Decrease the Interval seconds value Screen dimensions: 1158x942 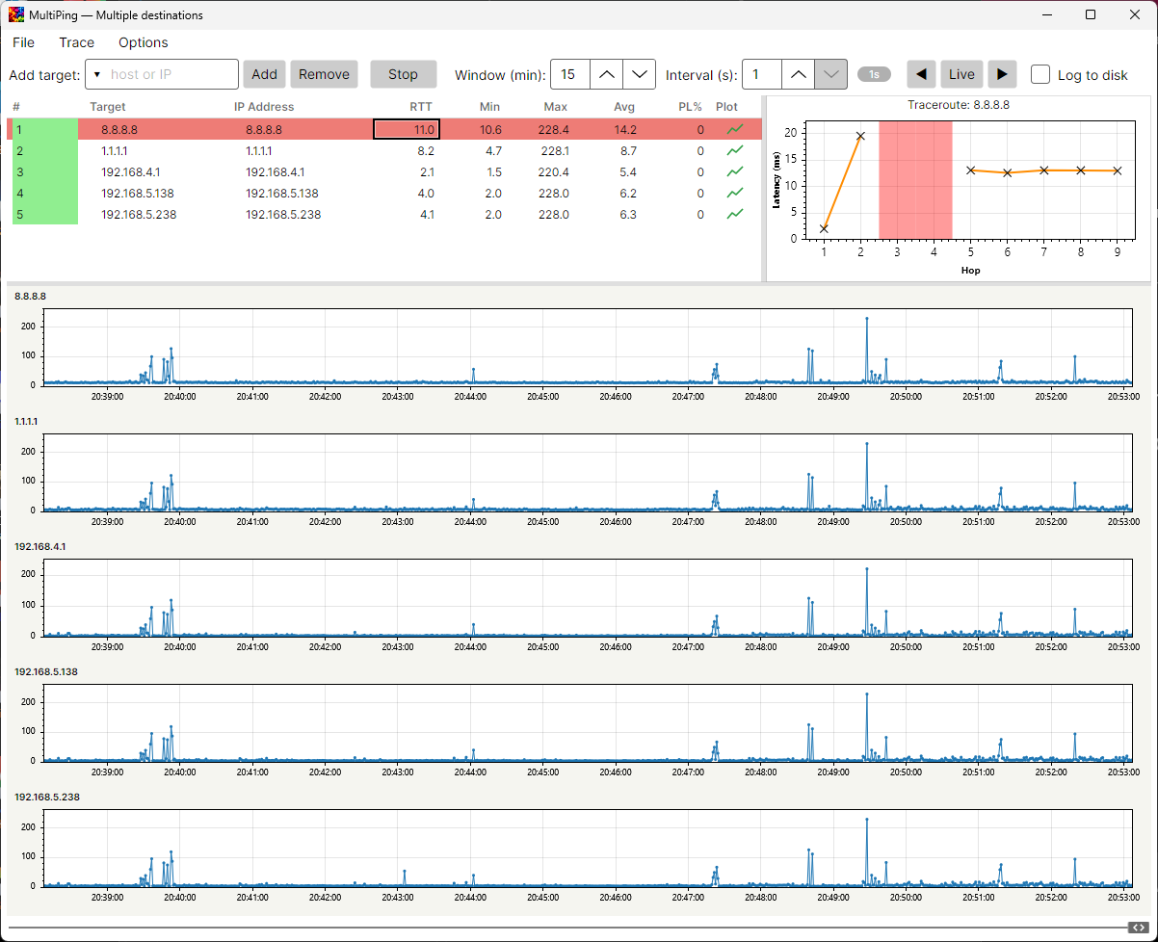click(830, 74)
